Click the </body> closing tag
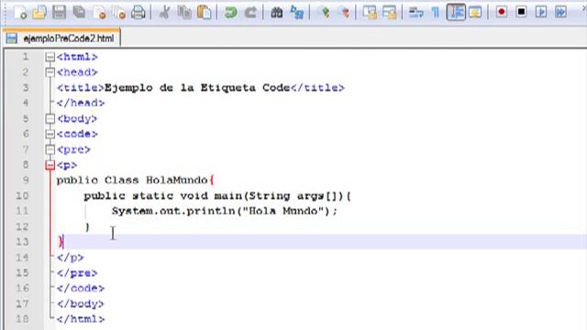Viewport: 587px width, 330px height. pyautogui.click(x=81, y=303)
